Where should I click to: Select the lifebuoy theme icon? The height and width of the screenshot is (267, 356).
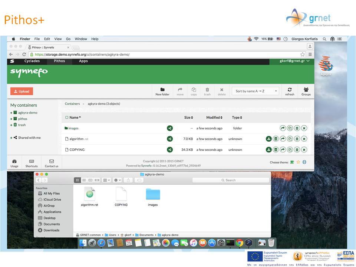point(304,162)
